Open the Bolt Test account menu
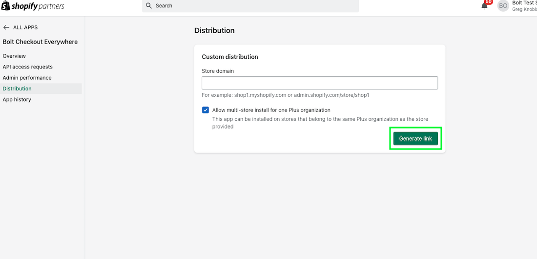Viewport: 537px width, 259px height. click(524, 6)
